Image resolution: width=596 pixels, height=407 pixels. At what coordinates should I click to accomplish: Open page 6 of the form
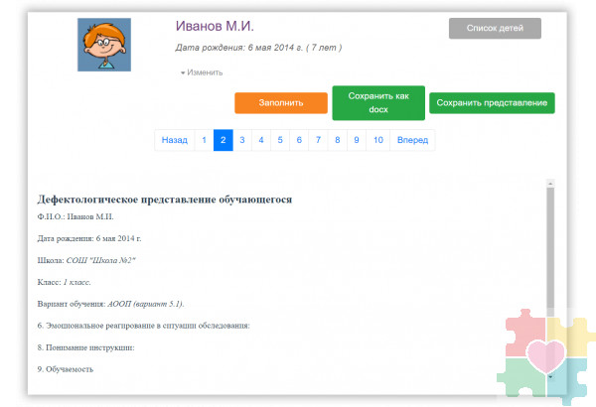299,141
